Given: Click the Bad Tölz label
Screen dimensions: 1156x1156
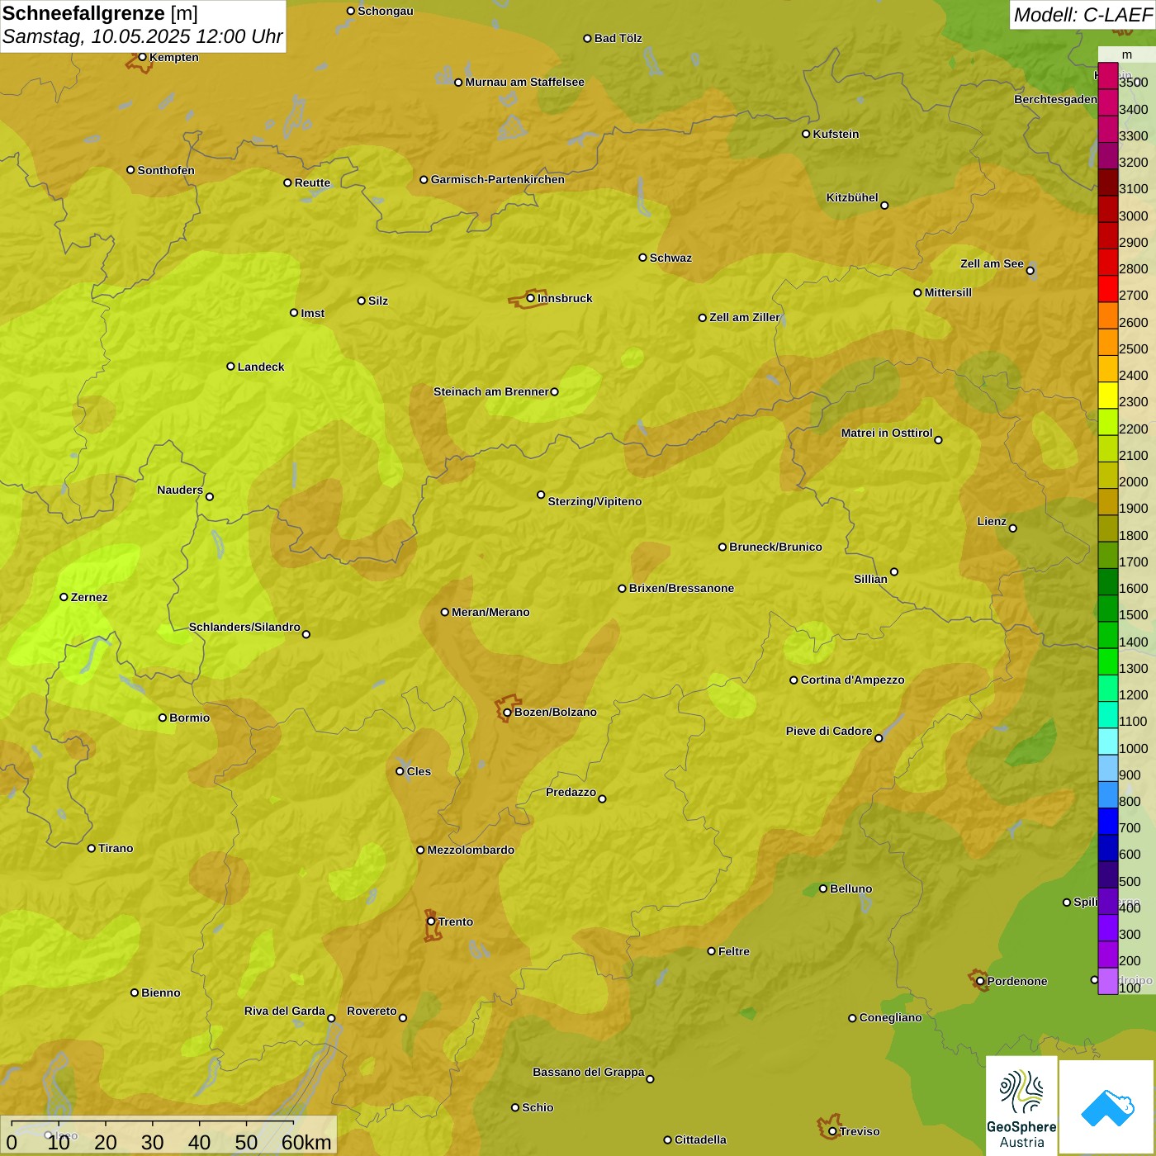Looking at the screenshot, I should coord(618,38).
